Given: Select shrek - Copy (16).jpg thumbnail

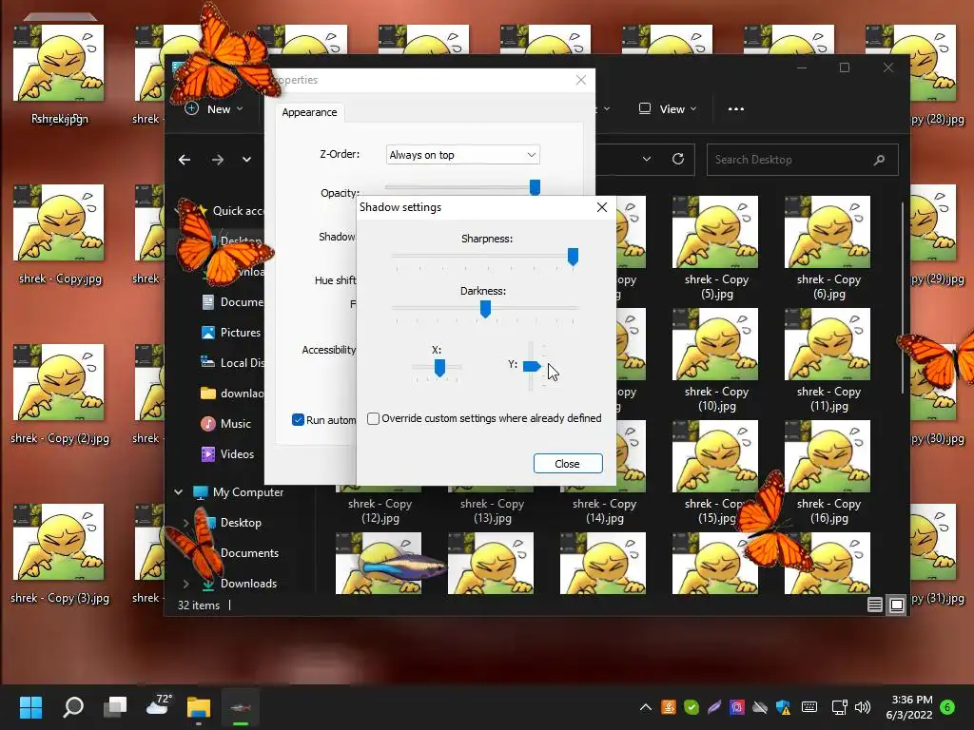Looking at the screenshot, I should (x=828, y=456).
